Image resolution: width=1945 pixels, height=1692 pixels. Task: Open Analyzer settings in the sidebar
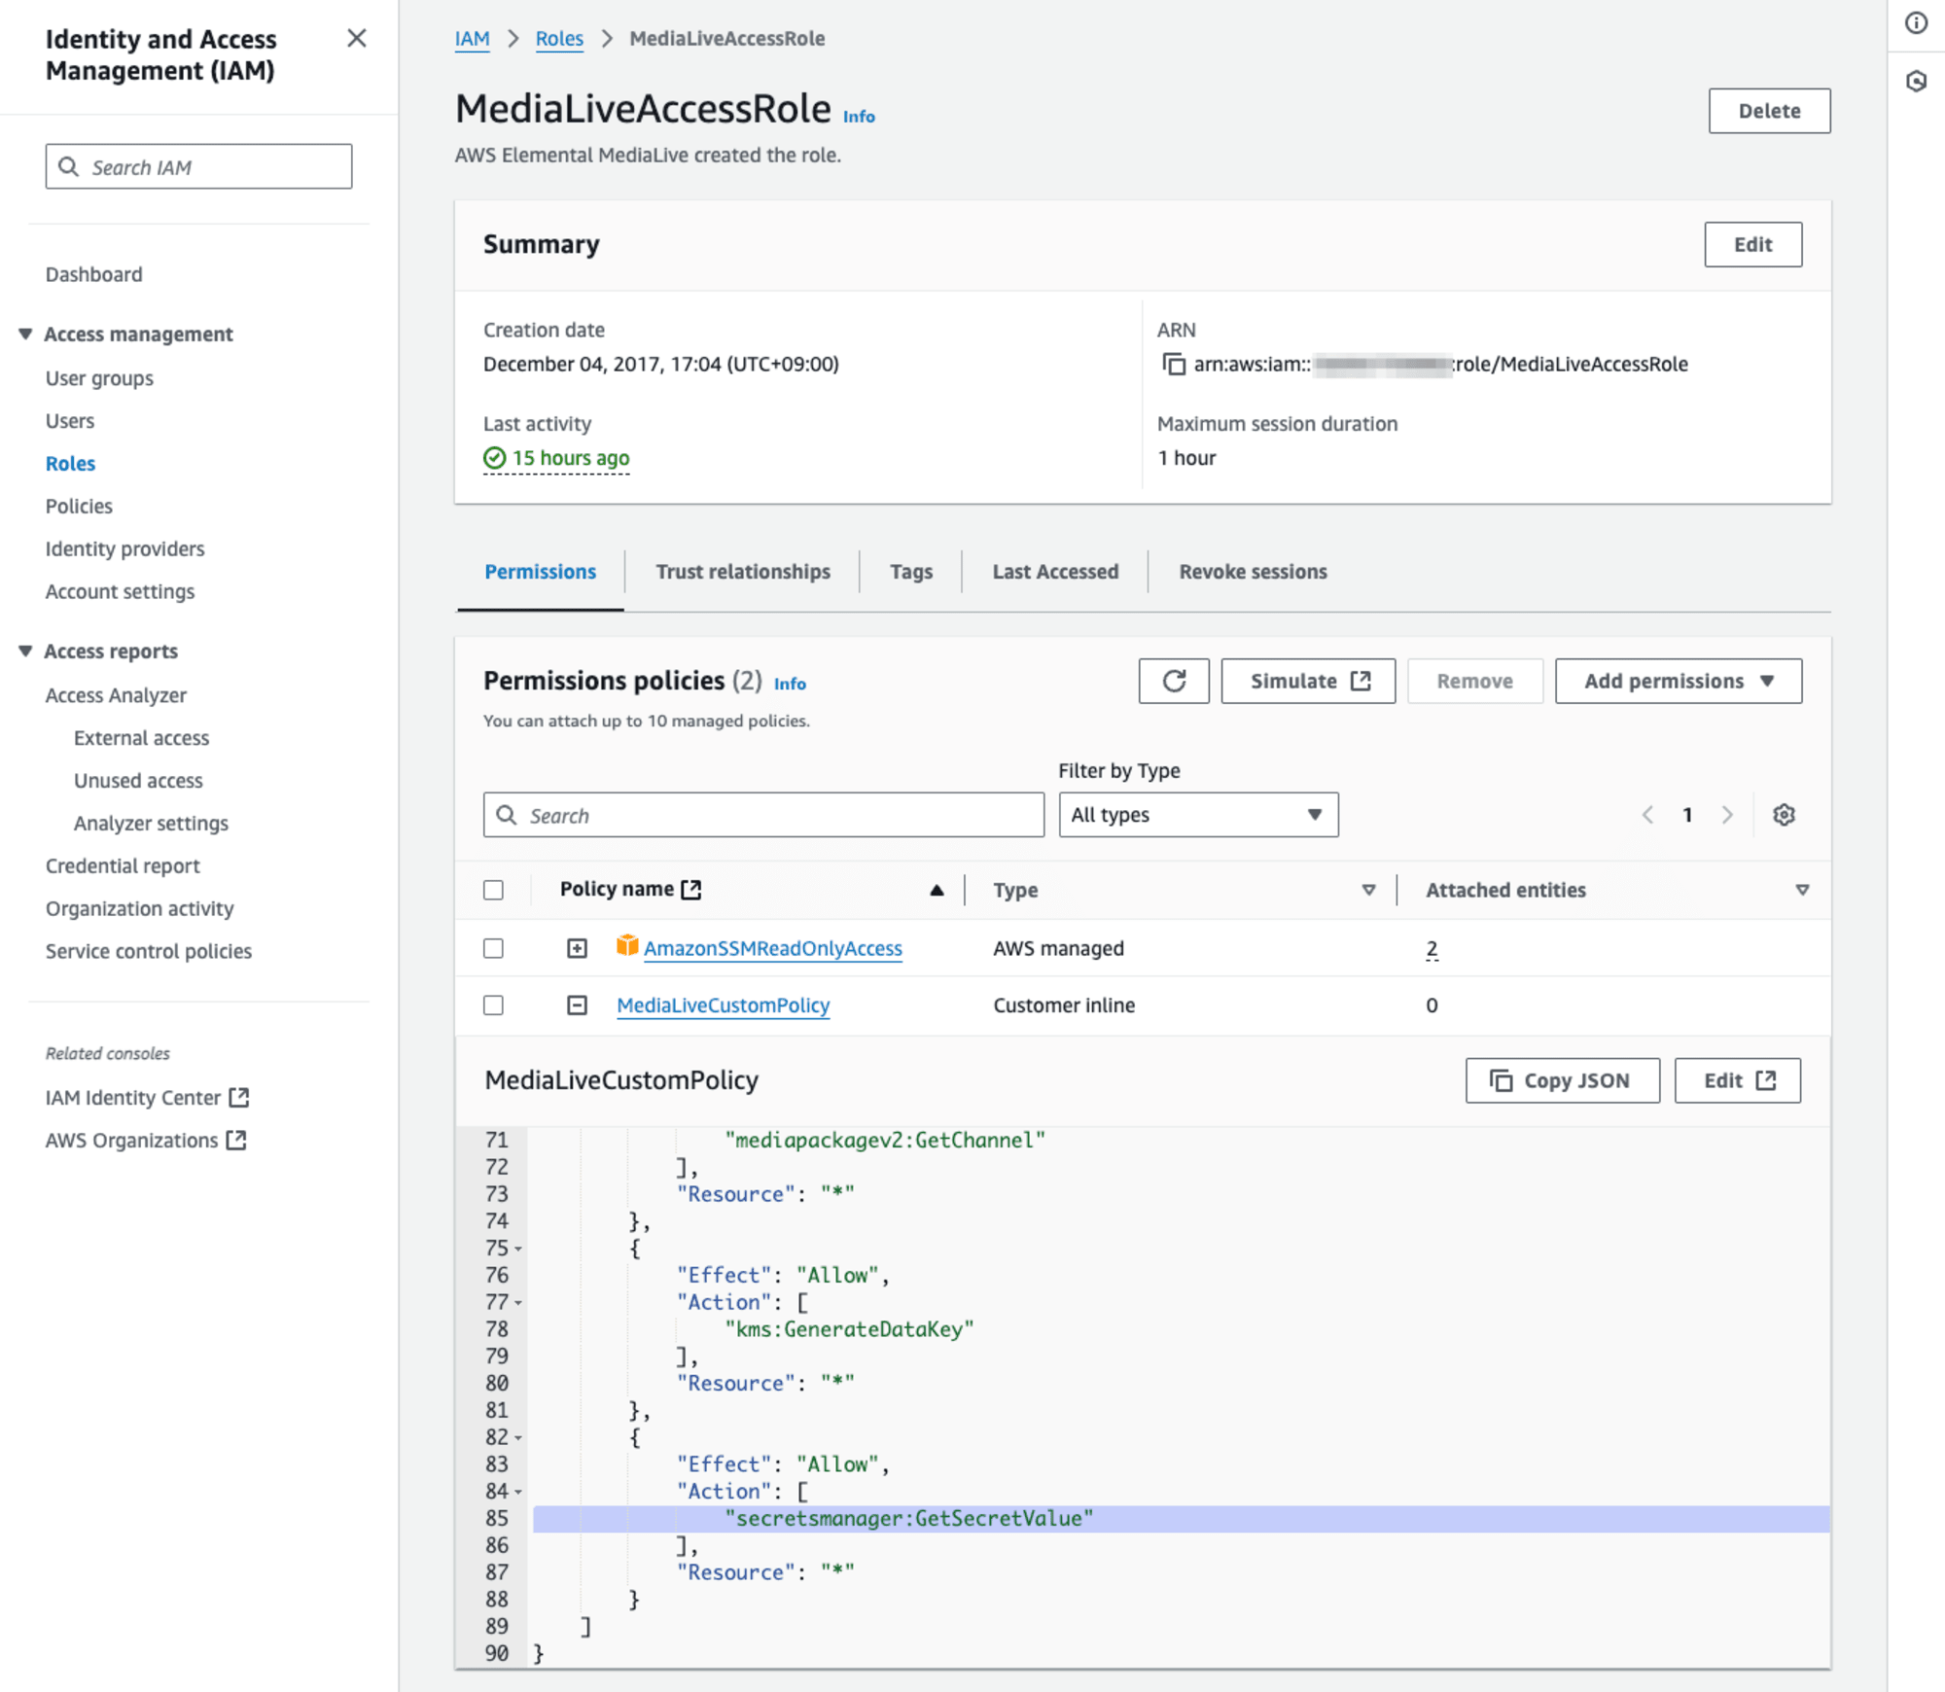(x=151, y=824)
